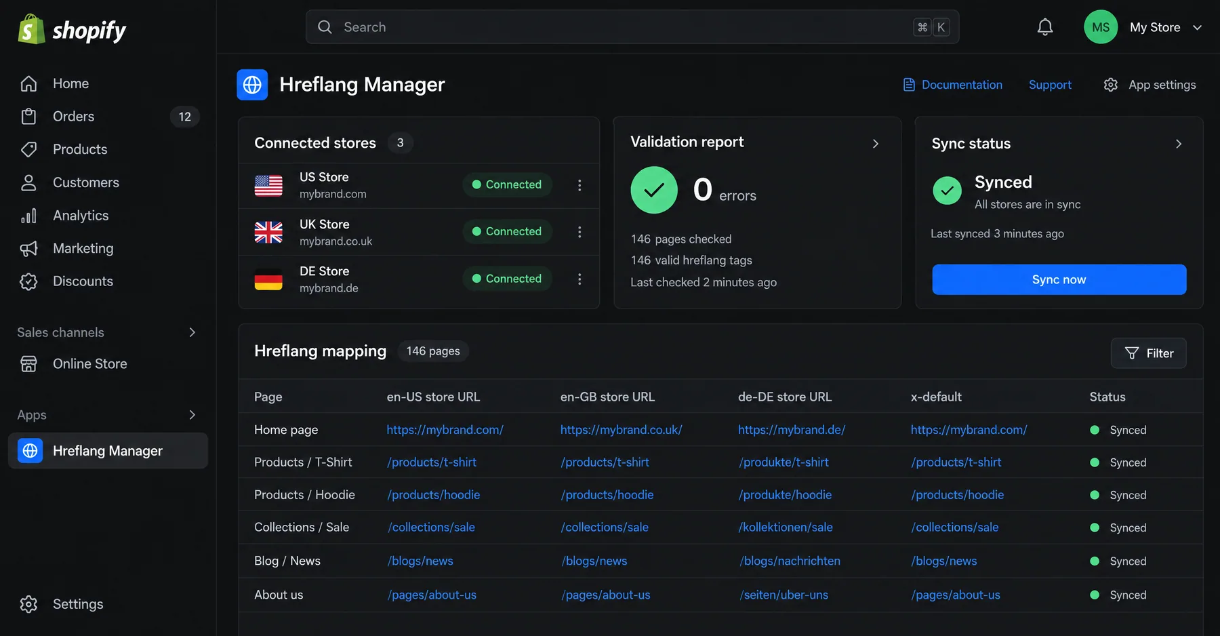
Task: Click the US flag icon
Action: [268, 185]
